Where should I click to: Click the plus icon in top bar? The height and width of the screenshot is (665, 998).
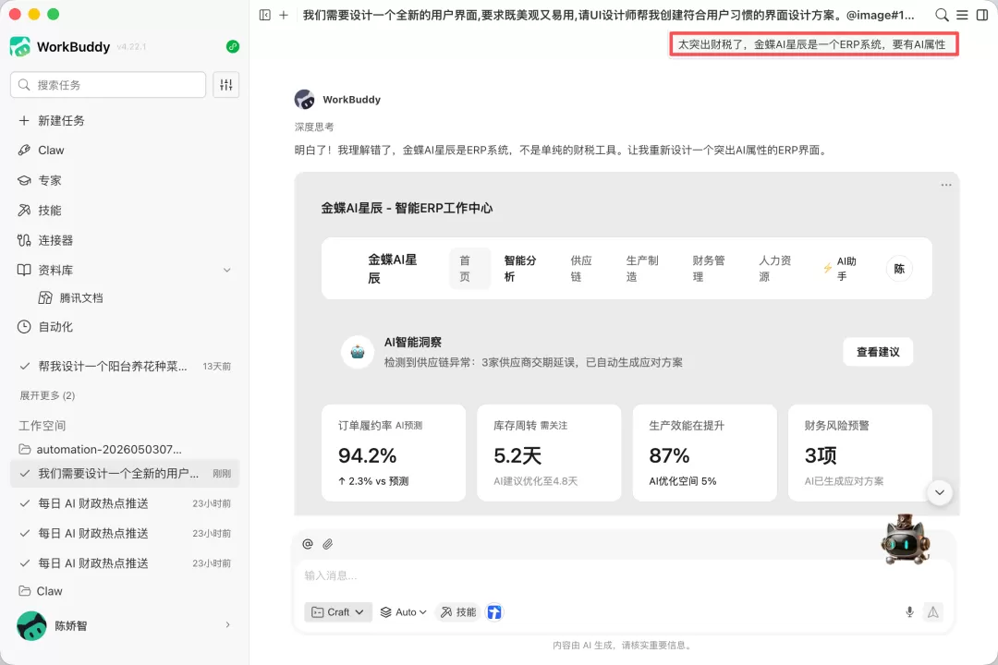pyautogui.click(x=284, y=15)
